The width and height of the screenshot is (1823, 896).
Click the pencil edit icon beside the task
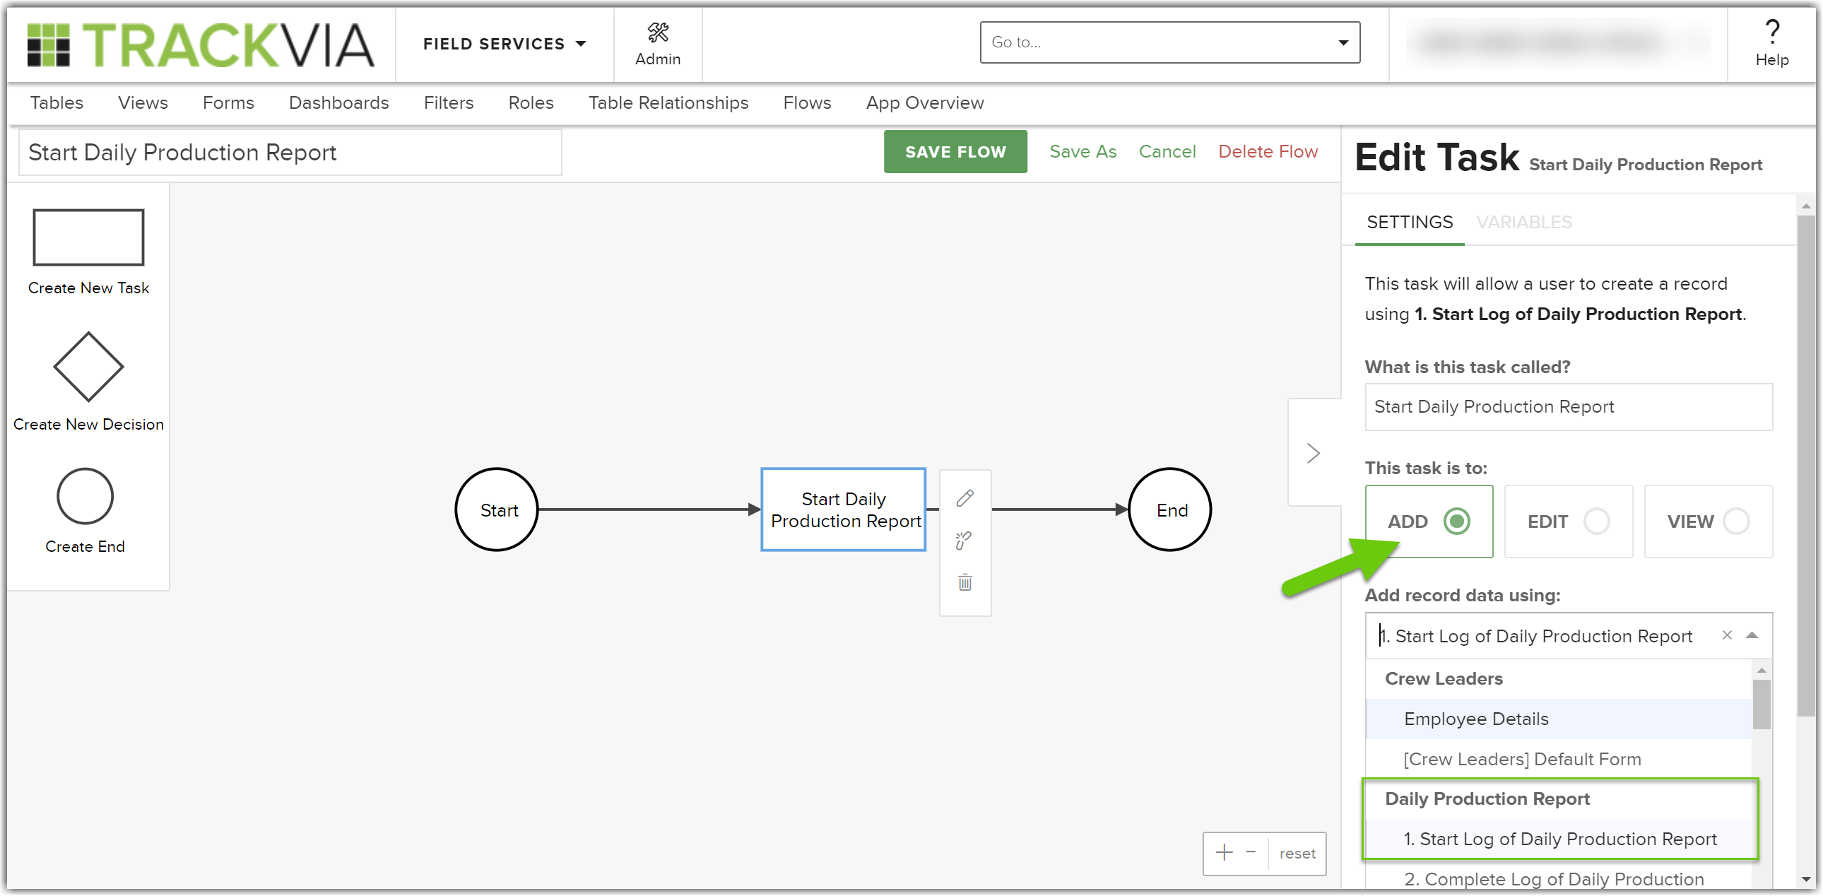964,498
